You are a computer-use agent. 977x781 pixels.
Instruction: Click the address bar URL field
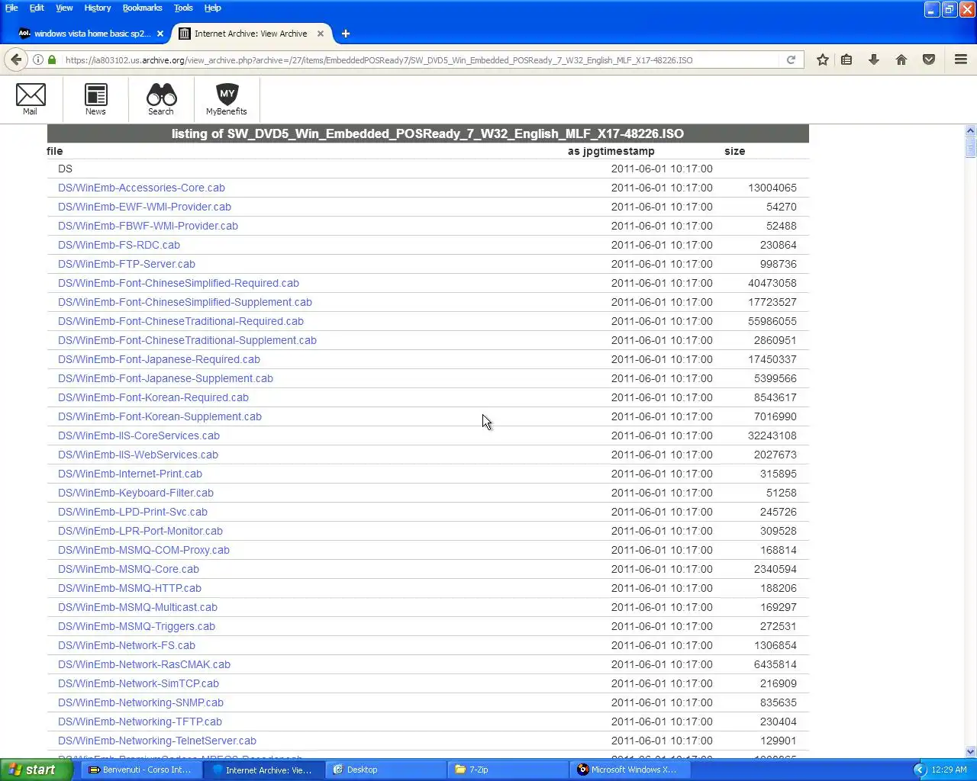[420, 59]
